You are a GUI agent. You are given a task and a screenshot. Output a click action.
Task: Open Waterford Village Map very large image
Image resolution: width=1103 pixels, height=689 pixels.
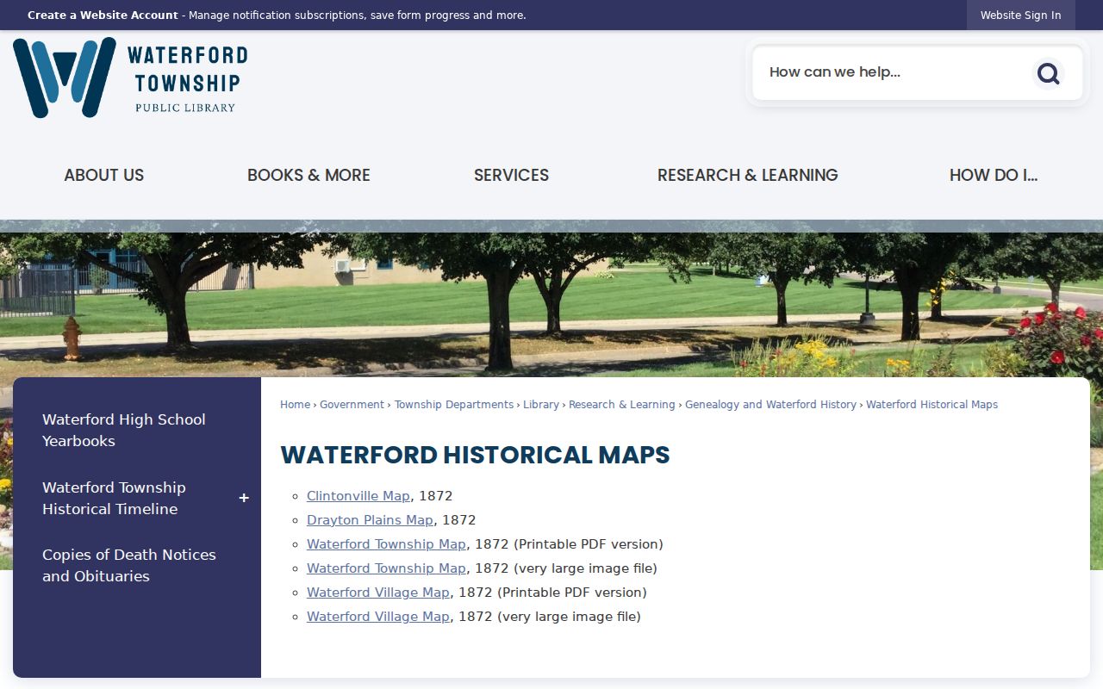click(x=378, y=617)
